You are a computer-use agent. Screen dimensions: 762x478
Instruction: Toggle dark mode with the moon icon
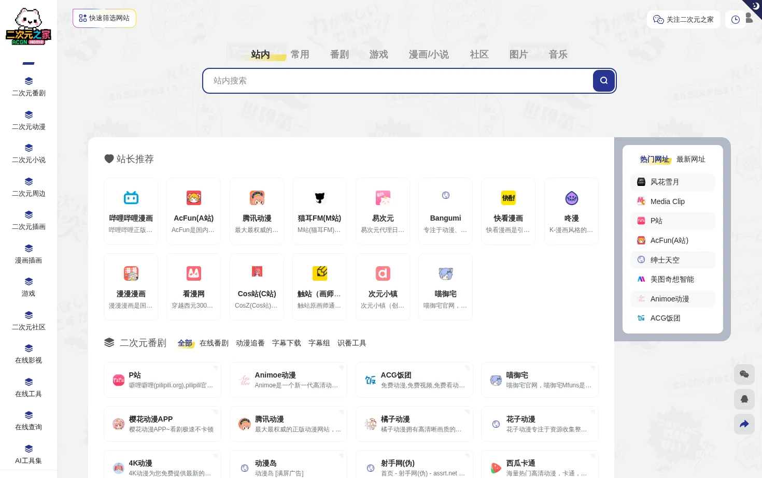755,6
